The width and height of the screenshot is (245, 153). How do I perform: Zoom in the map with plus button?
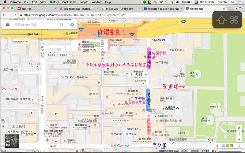[x=239, y=134]
